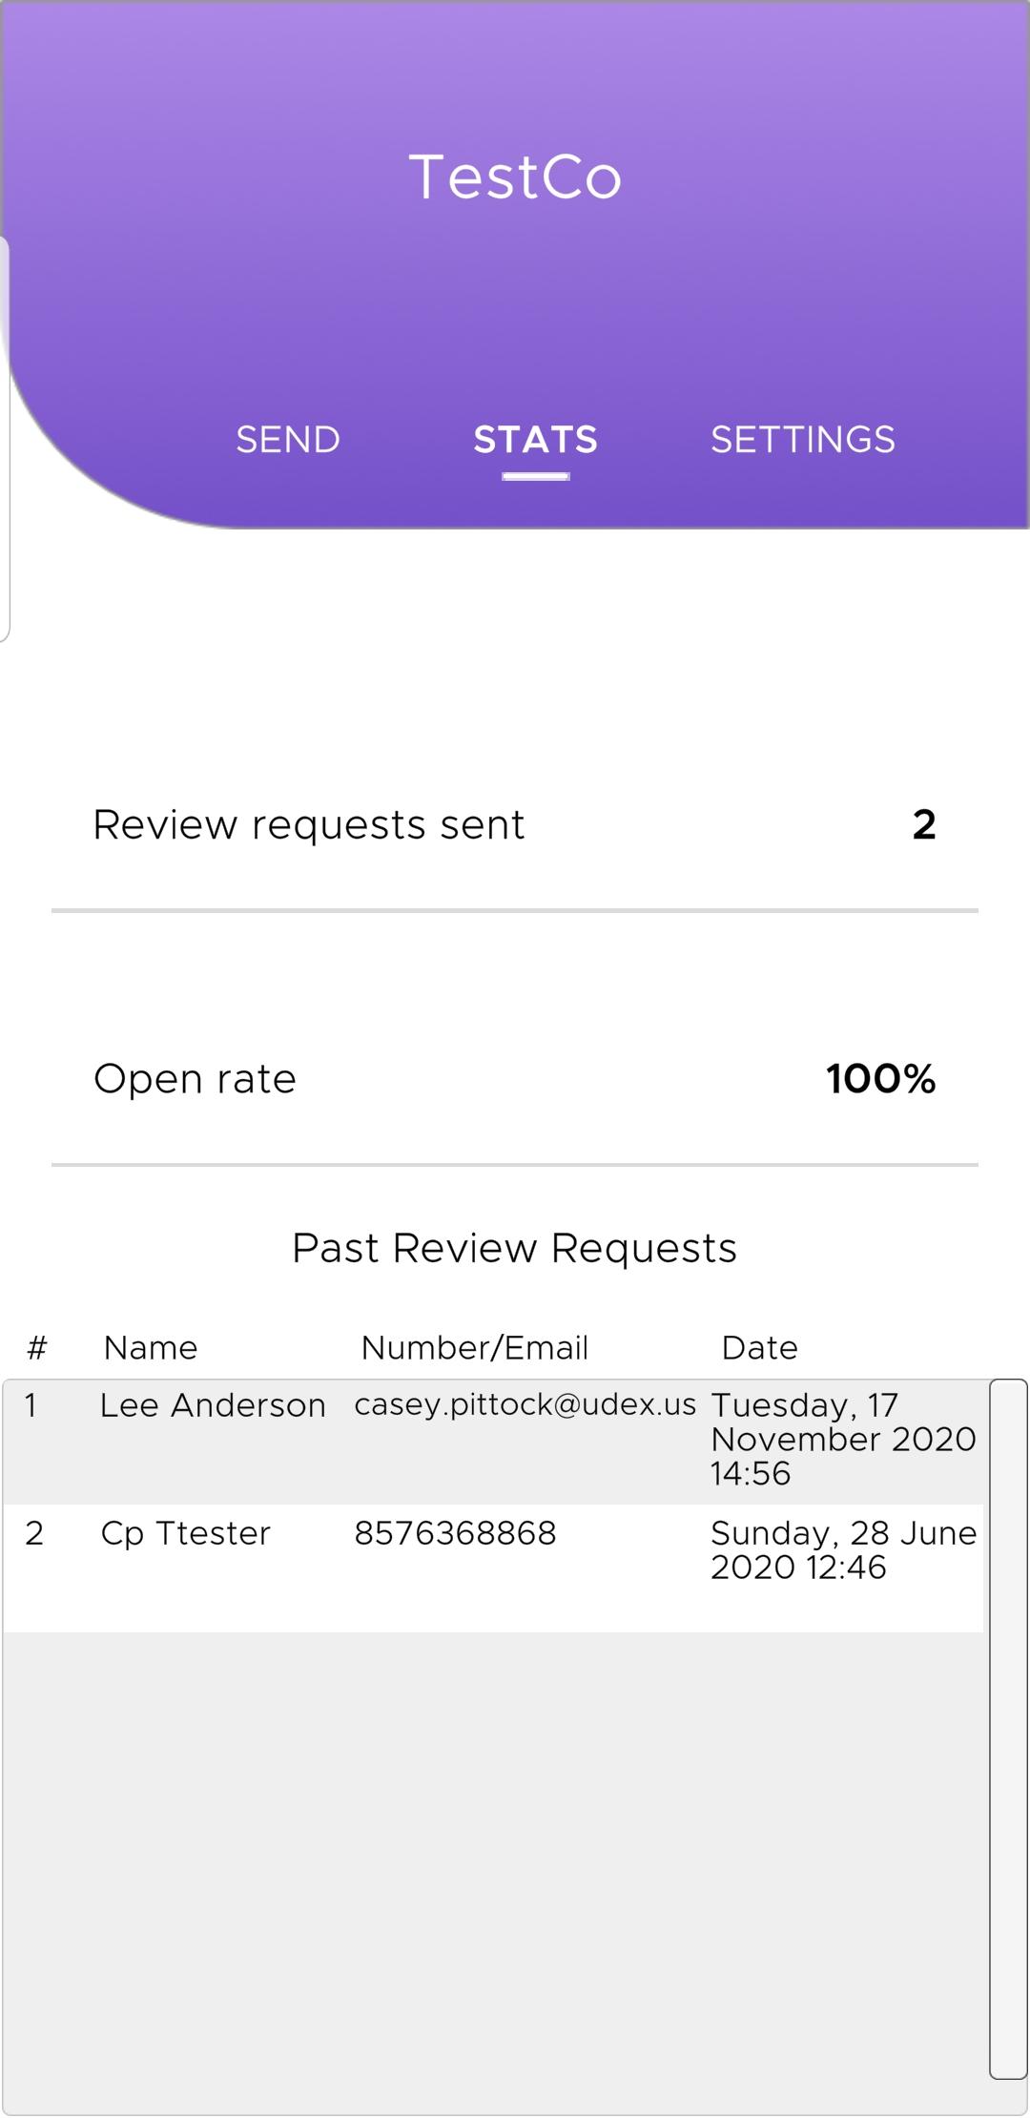Click the review requests count of 2

[923, 825]
